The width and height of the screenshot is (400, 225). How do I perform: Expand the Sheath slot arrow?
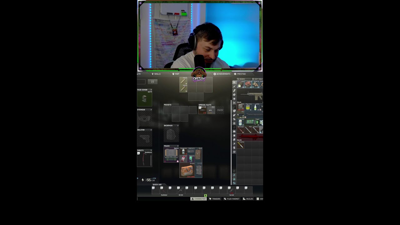pos(151,150)
